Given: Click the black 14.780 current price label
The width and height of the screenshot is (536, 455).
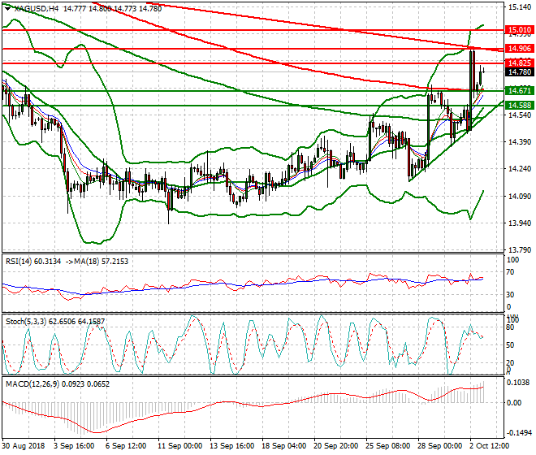Looking at the screenshot, I should pos(520,72).
